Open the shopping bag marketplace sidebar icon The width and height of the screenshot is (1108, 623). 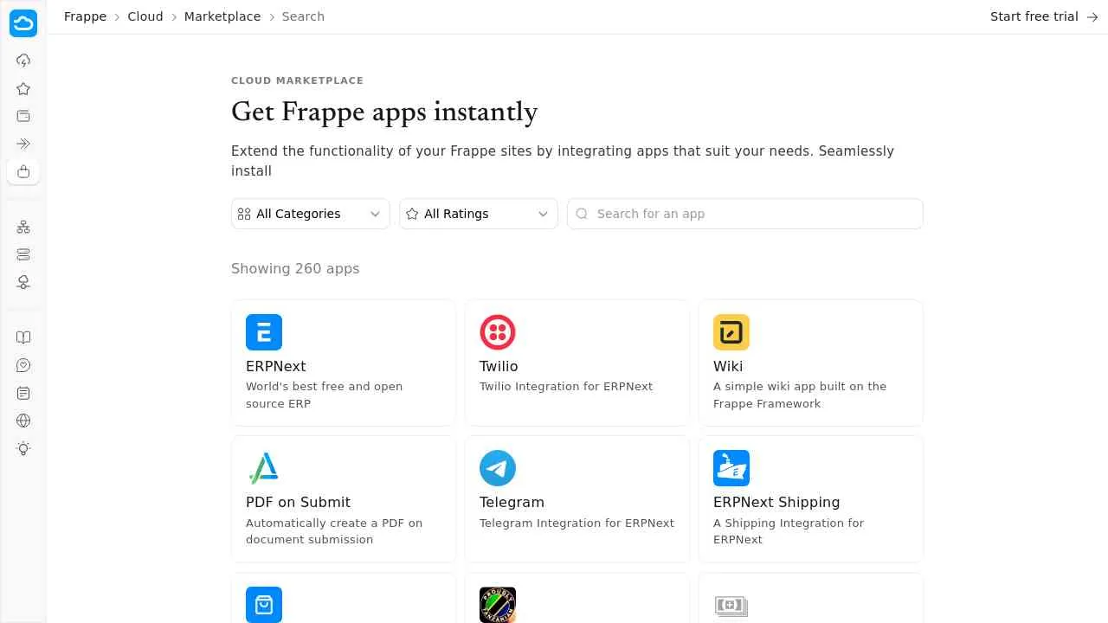click(23, 171)
